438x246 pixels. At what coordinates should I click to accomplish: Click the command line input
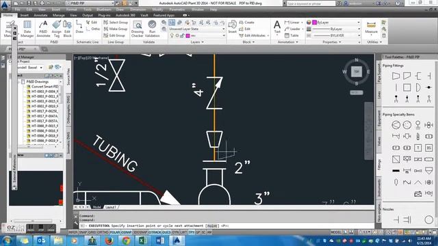pyautogui.click(x=227, y=225)
